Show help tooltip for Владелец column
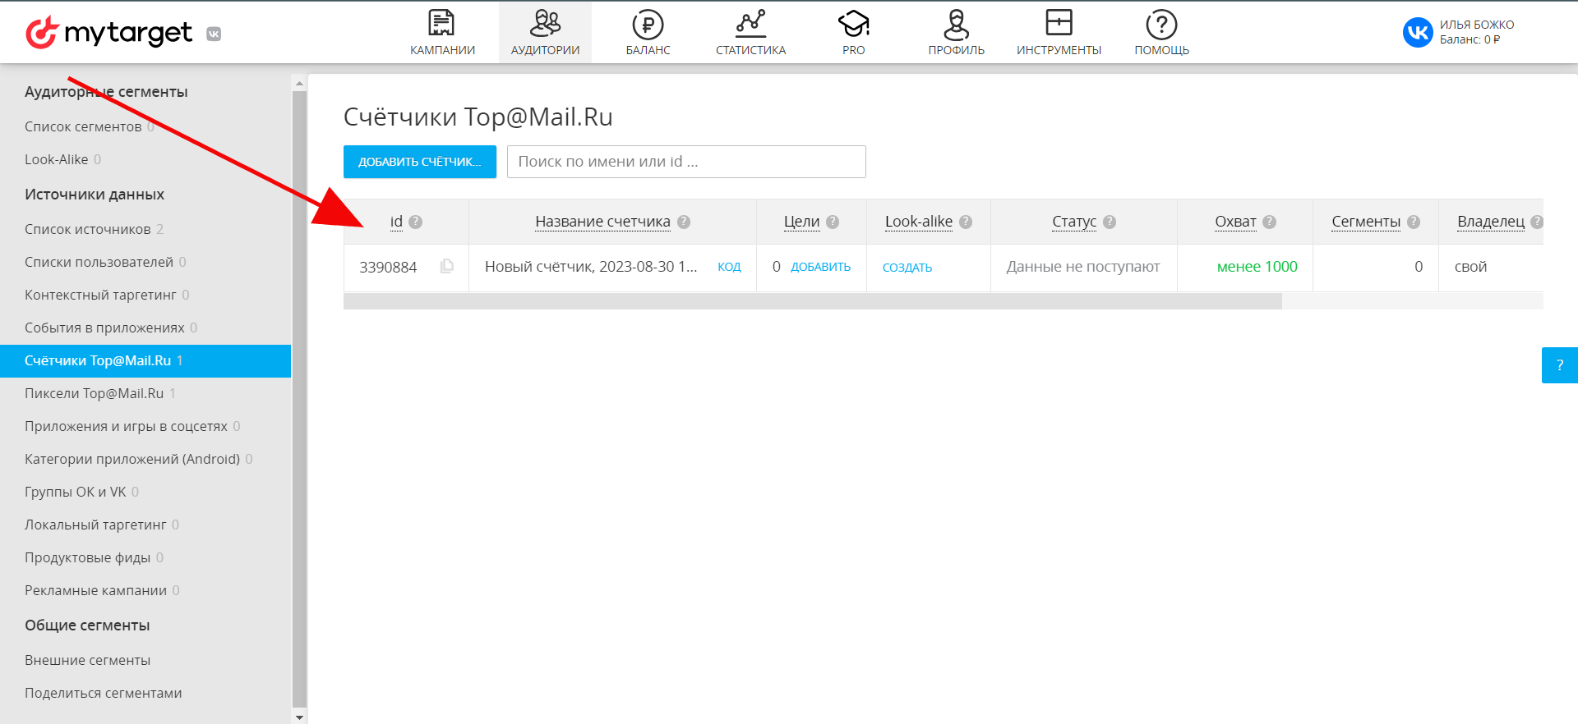The image size is (1578, 724). [x=1537, y=222]
